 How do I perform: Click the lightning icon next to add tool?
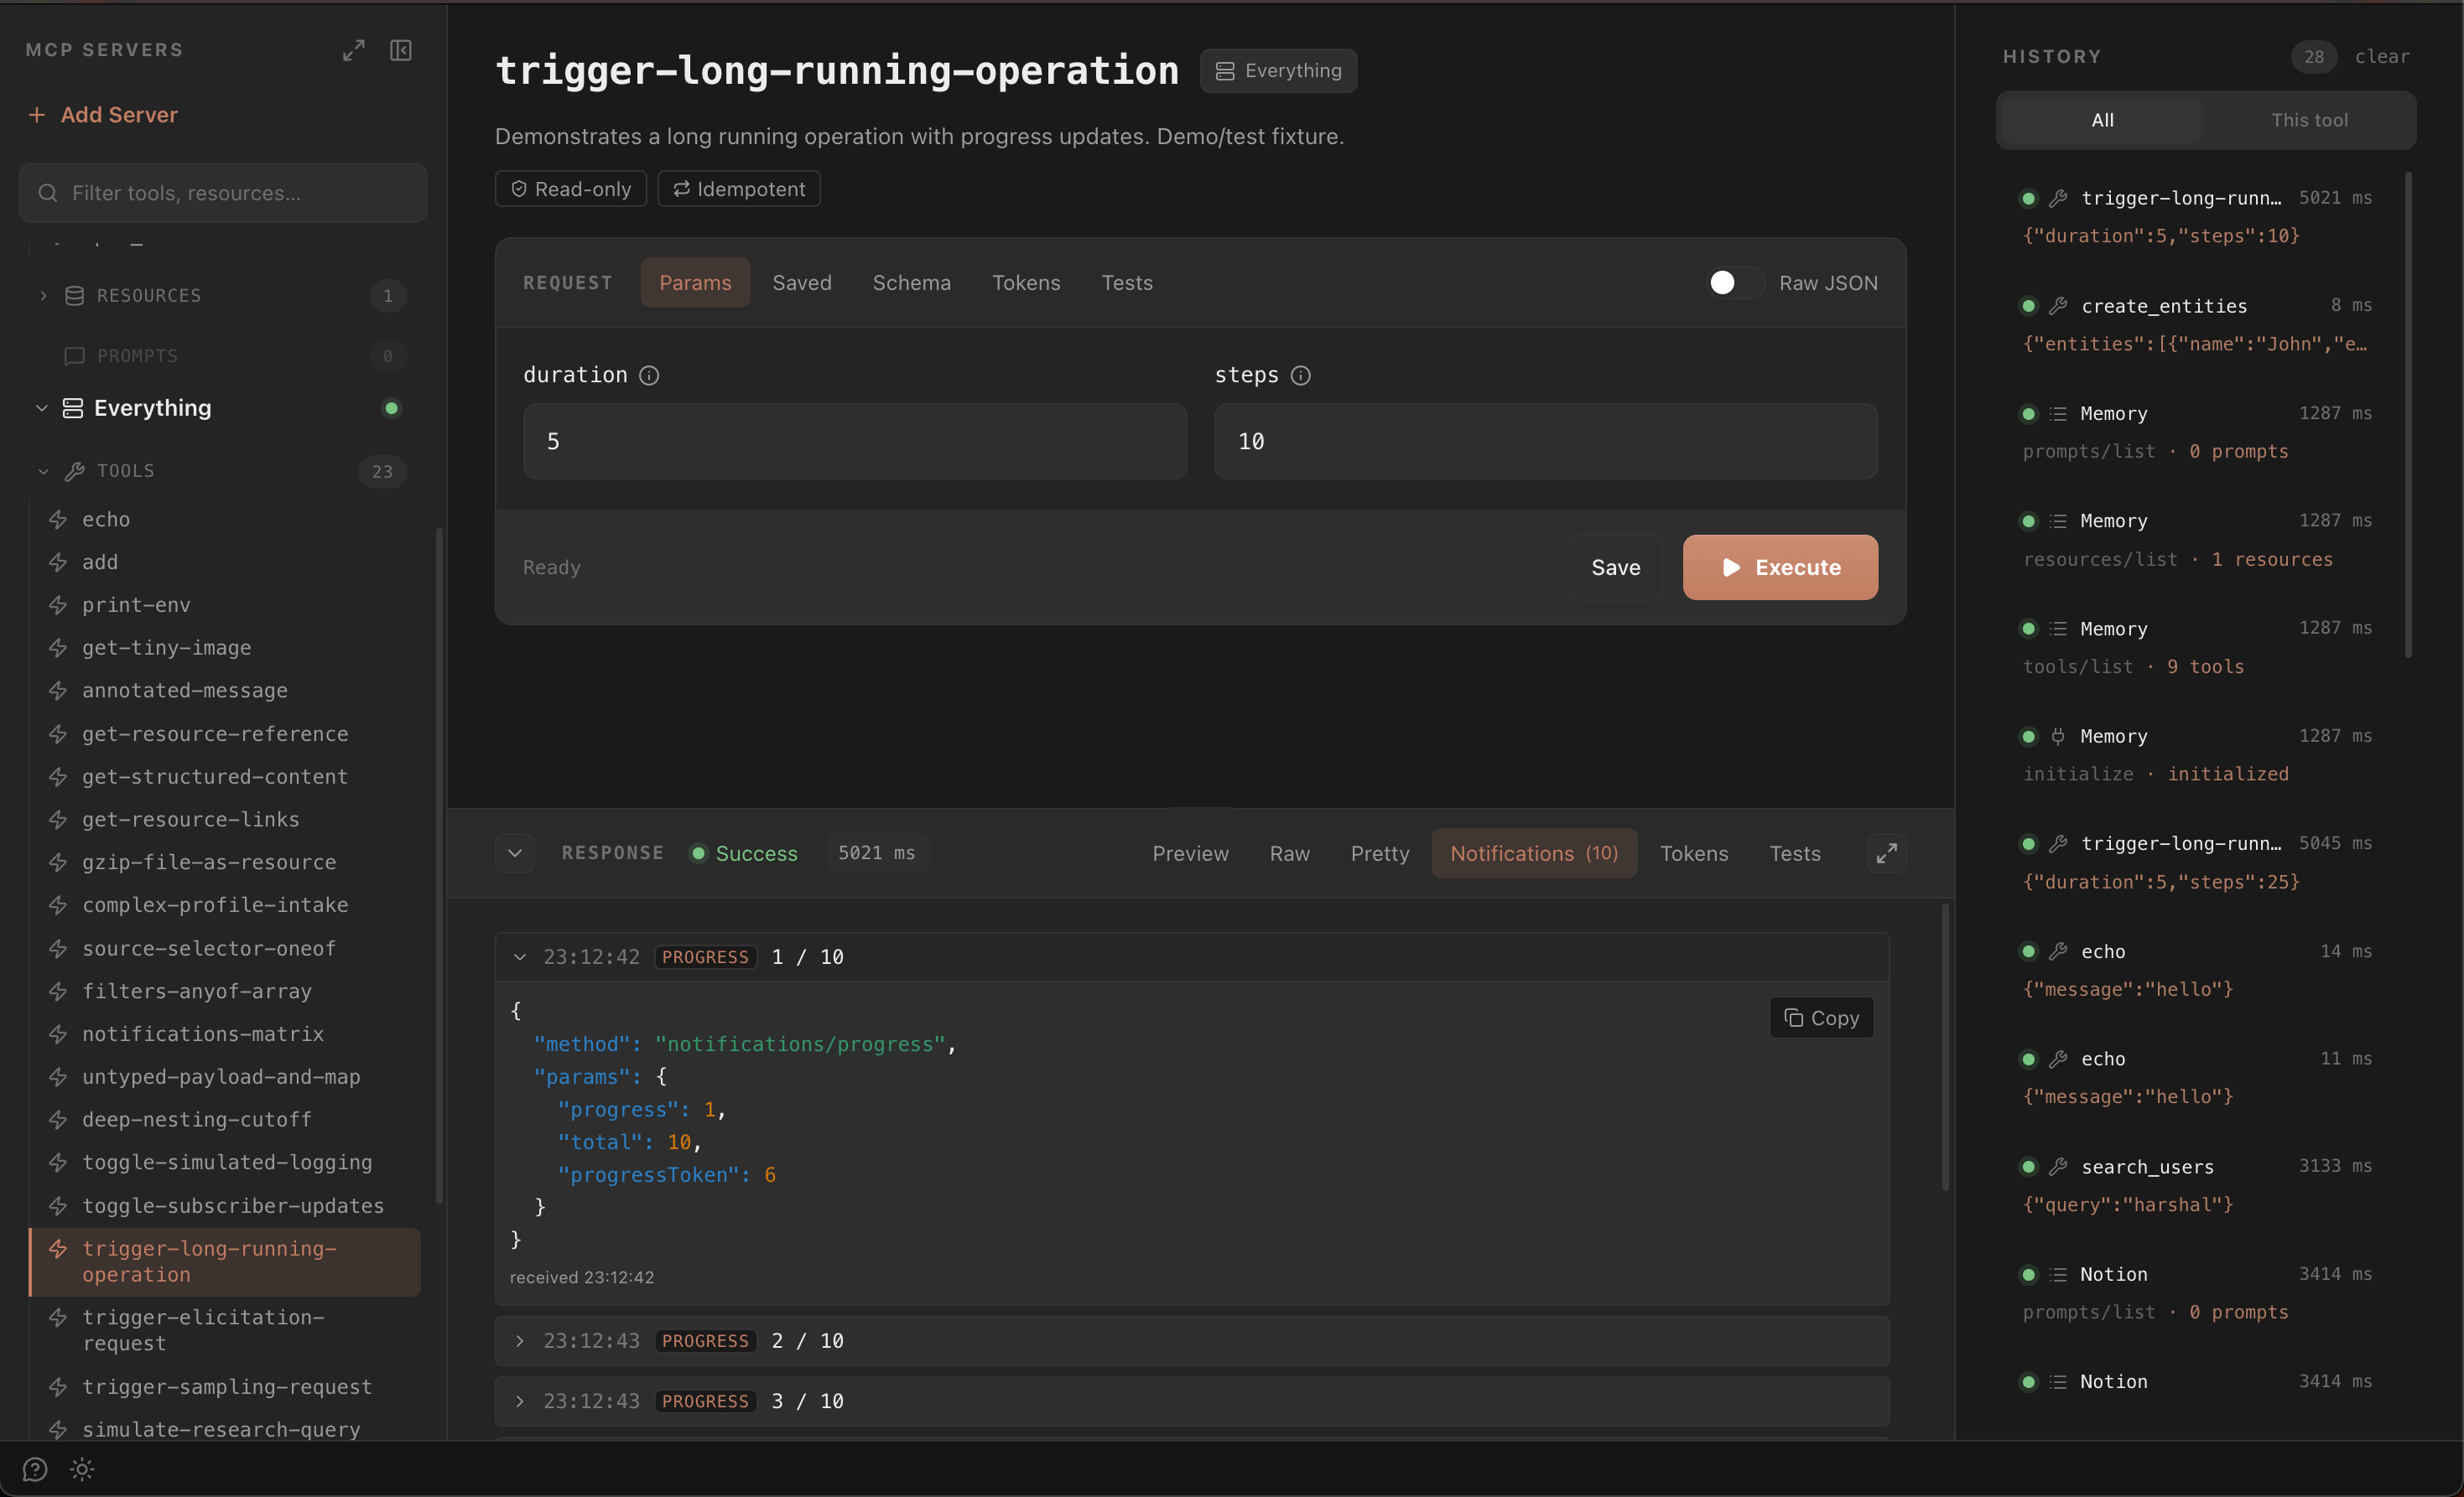[x=58, y=562]
